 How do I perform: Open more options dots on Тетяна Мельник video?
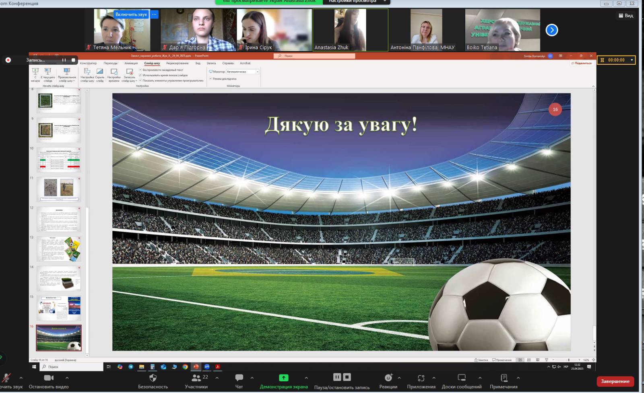pos(154,14)
